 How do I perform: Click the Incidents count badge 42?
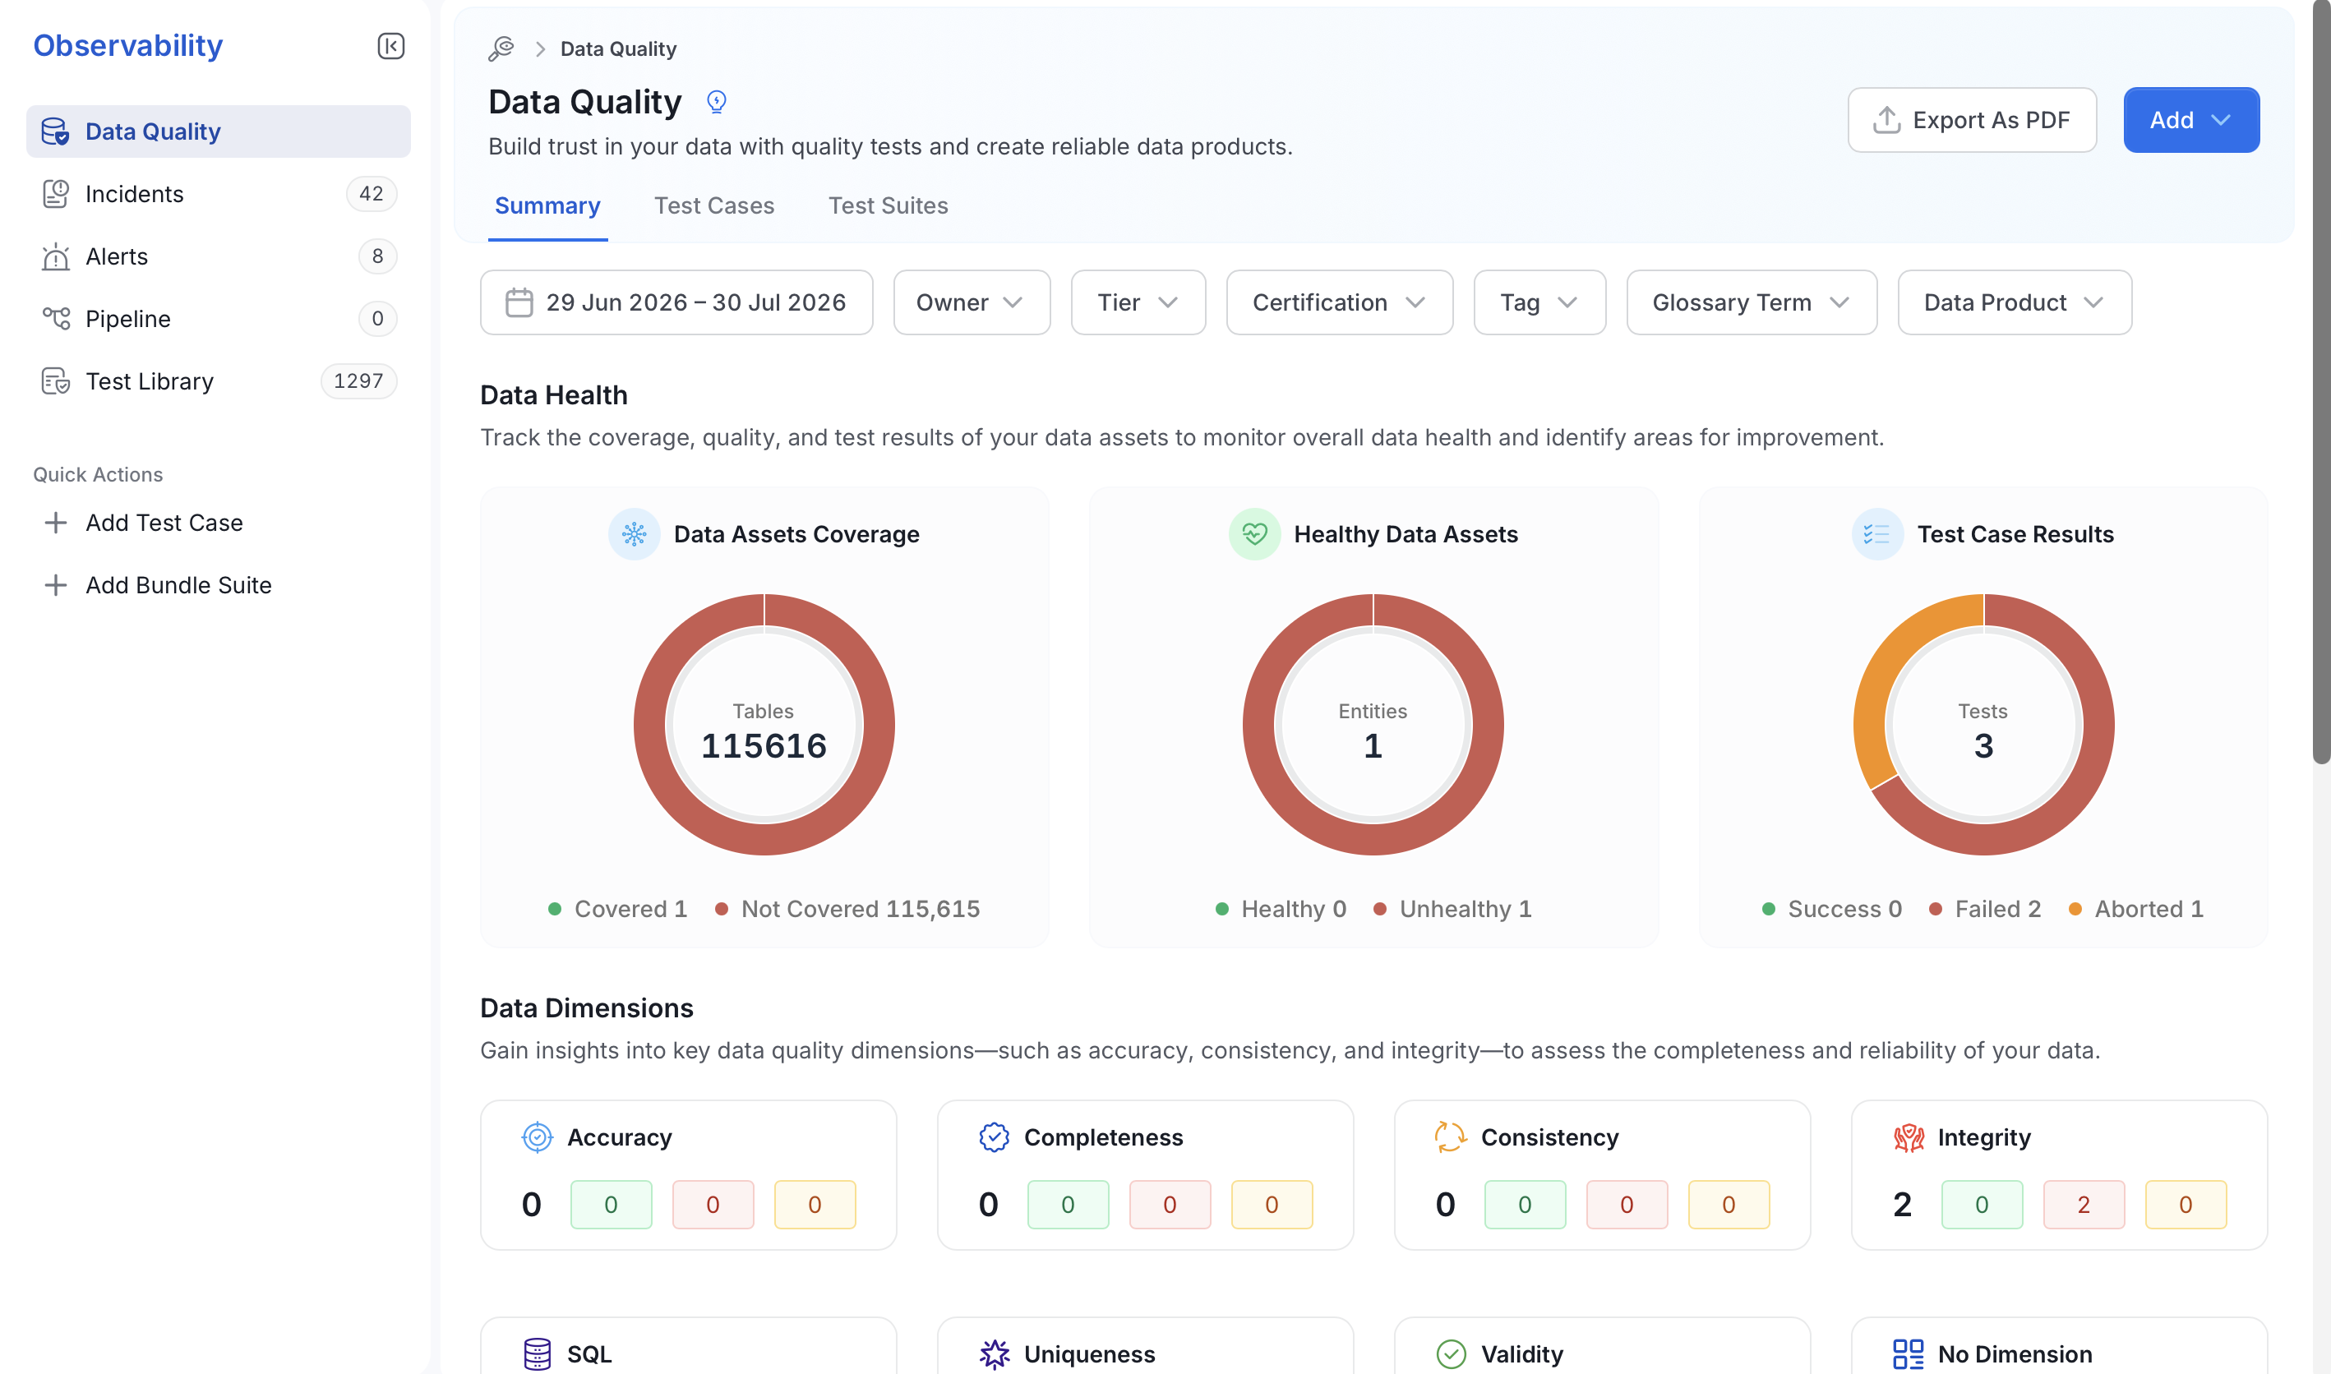371,193
